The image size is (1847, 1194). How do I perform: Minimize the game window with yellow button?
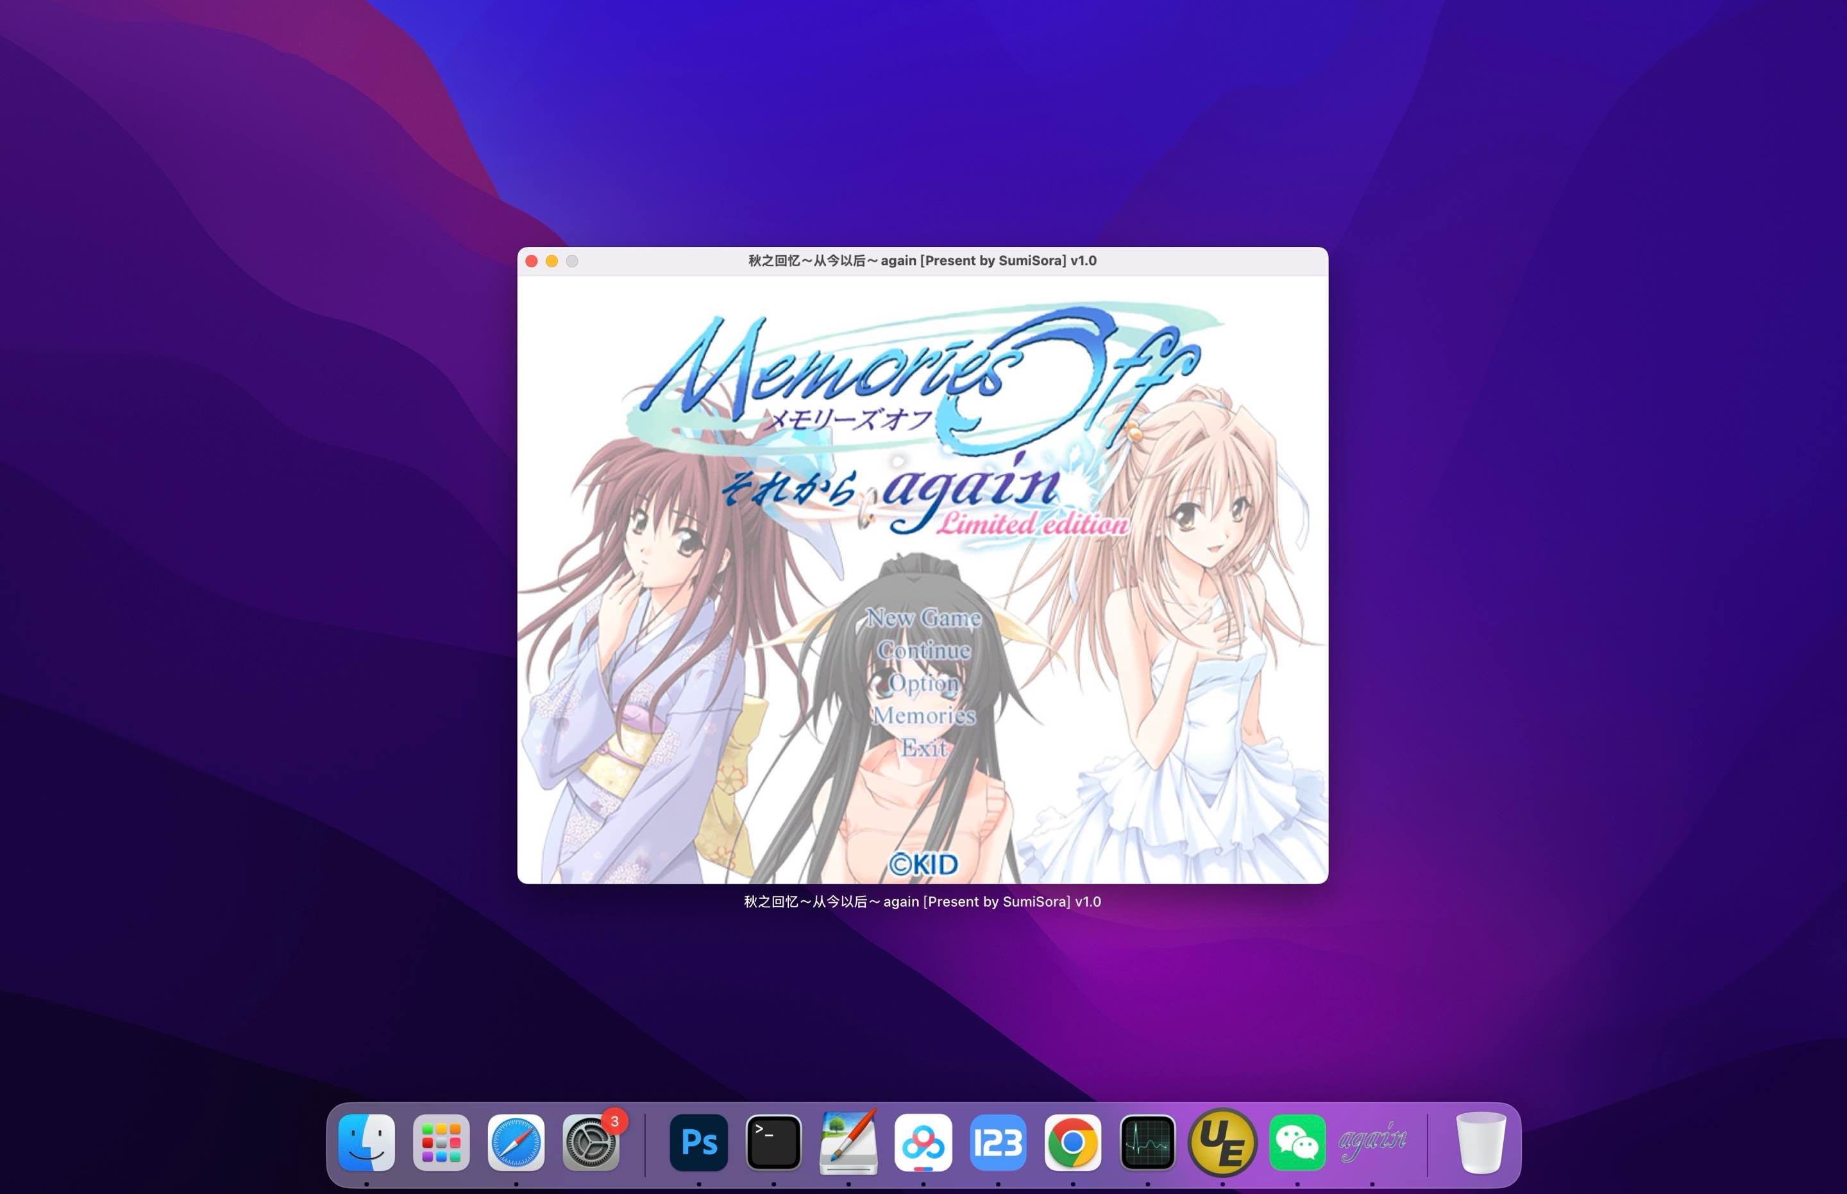coord(552,261)
